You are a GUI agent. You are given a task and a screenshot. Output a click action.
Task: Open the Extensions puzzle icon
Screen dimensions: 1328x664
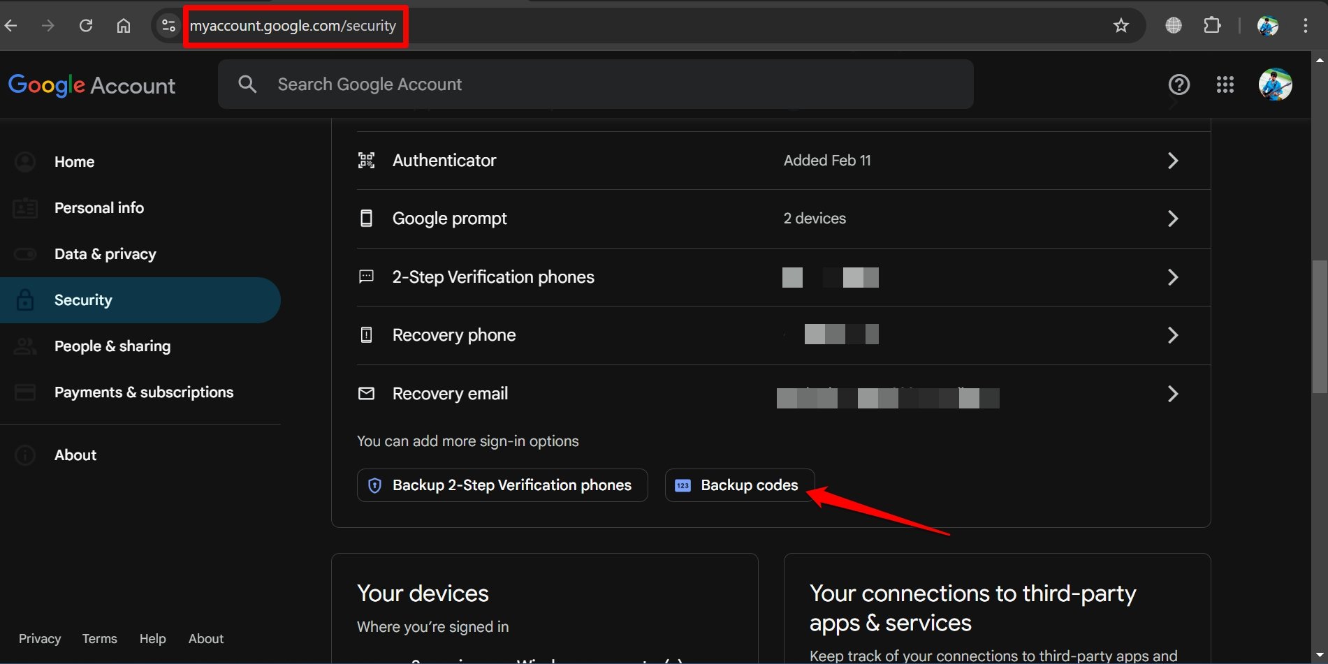[x=1213, y=26]
